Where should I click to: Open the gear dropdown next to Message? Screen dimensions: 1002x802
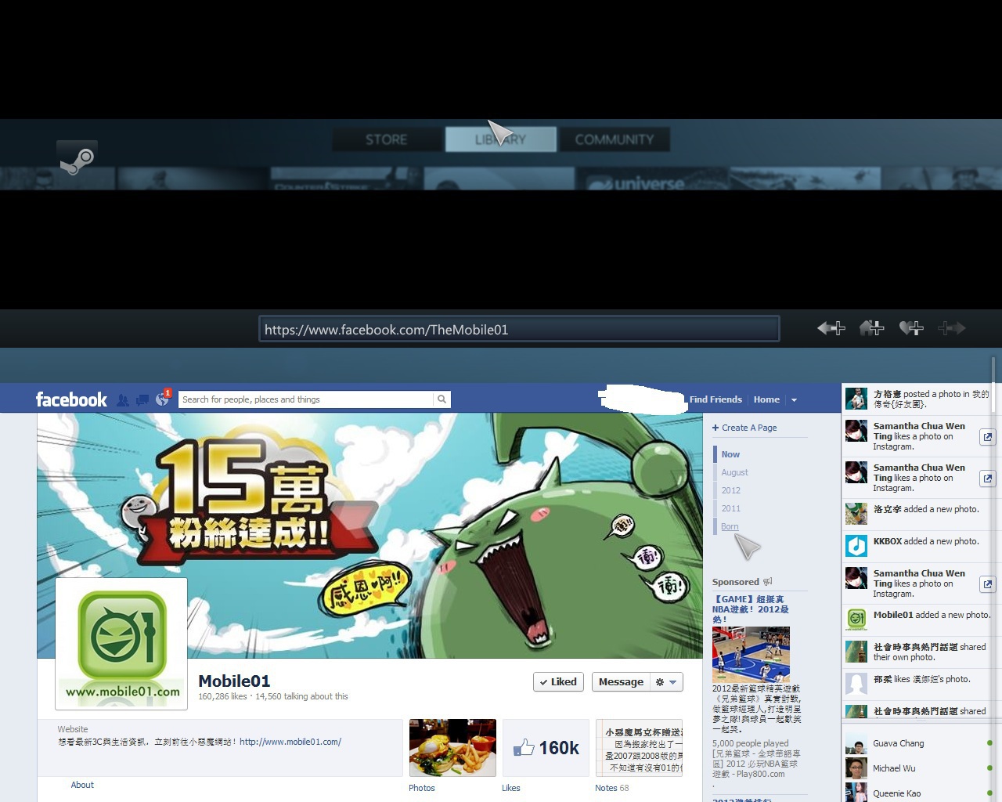point(666,682)
